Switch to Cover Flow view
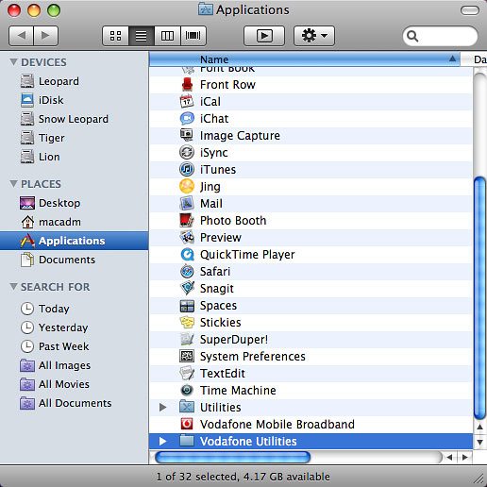The height and width of the screenshot is (487, 487). [193, 36]
